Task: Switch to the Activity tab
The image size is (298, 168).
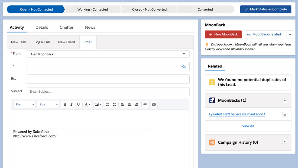Action: pos(17,27)
